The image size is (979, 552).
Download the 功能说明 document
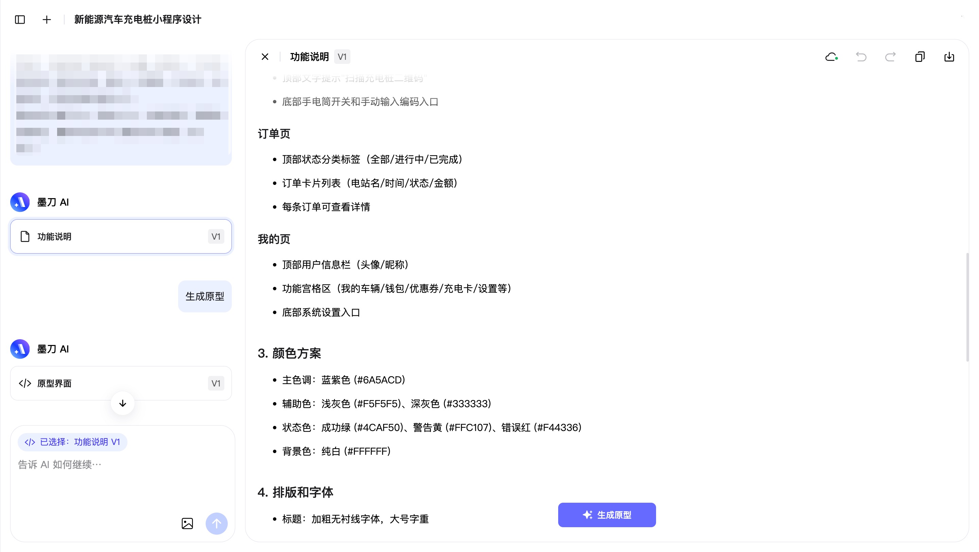[949, 57]
